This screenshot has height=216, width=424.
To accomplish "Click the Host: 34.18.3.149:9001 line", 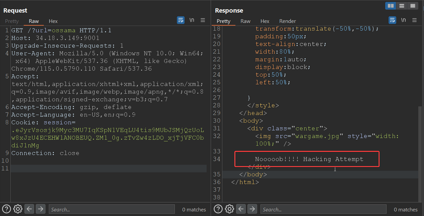I will click(55, 38).
